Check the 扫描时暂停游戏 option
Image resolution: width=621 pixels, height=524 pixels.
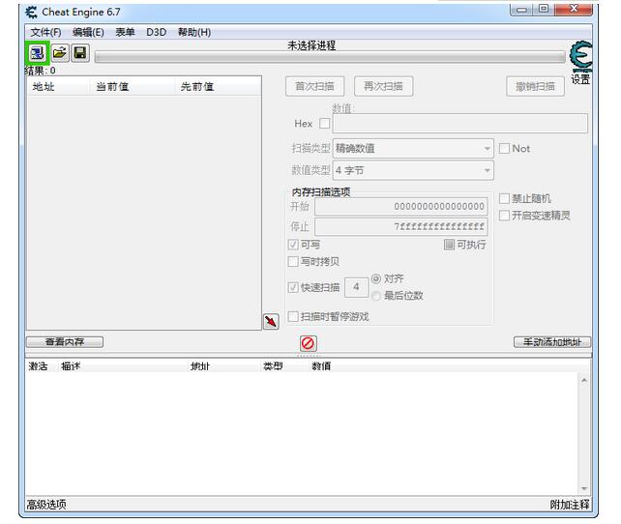click(294, 316)
